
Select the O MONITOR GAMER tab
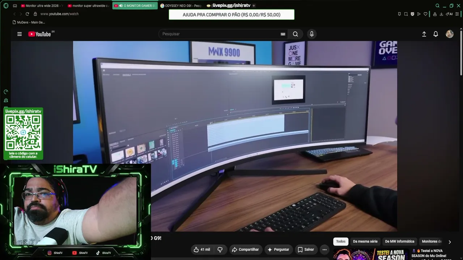(135, 6)
